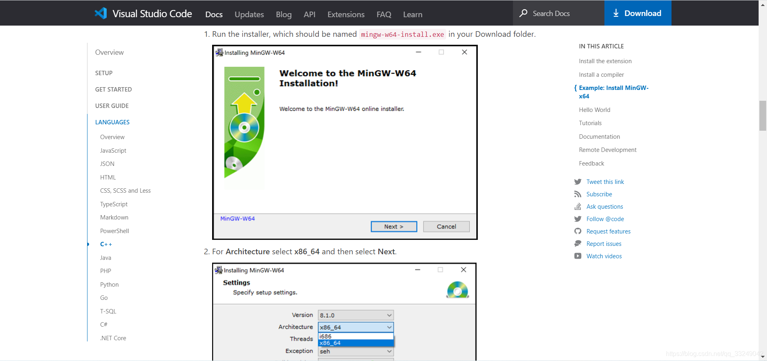Click the Report issues link
This screenshot has width=767, height=361.
604,244
